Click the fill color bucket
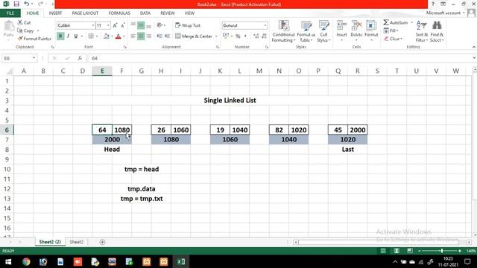 pyautogui.click(x=106, y=36)
